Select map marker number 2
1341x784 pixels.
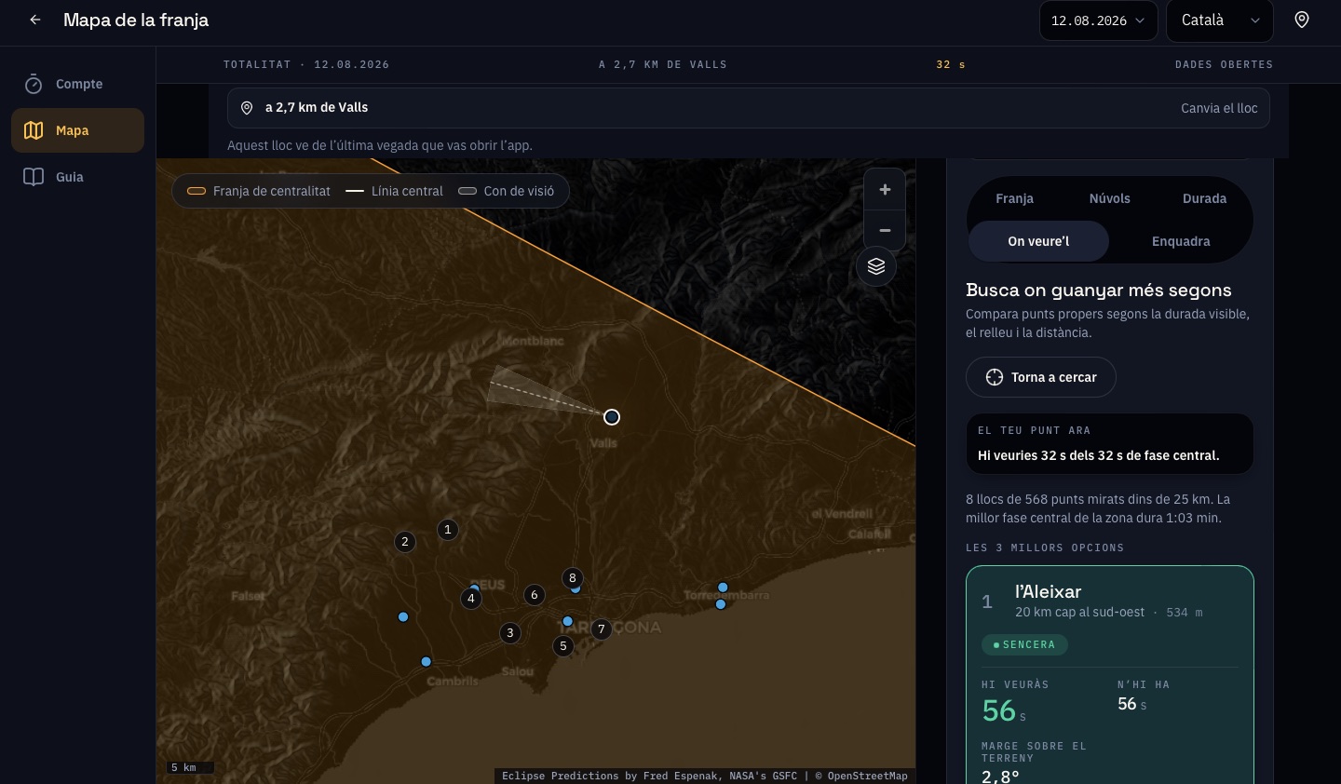pyautogui.click(x=404, y=541)
